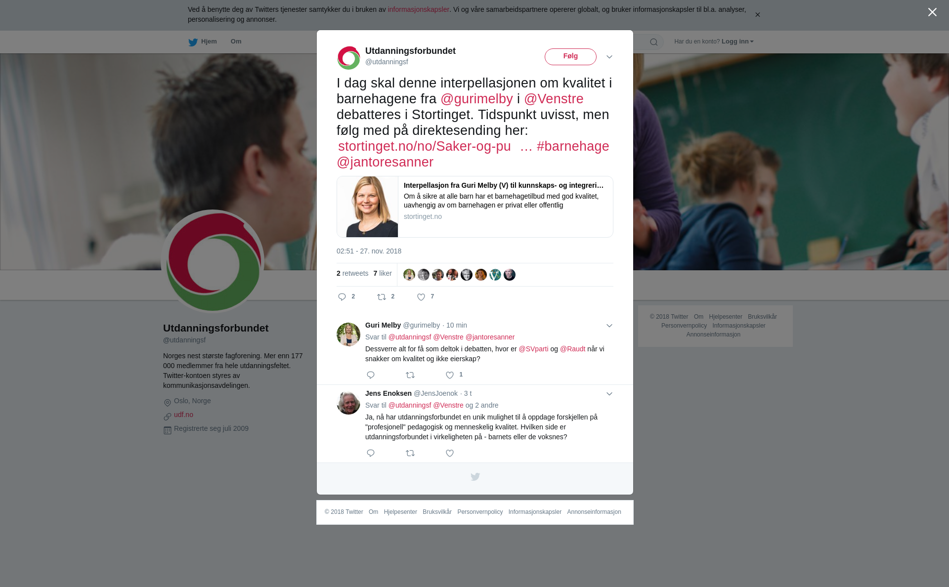The width and height of the screenshot is (949, 587).
Task: Expand options menu on Guri Melby's reply
Action: (609, 326)
